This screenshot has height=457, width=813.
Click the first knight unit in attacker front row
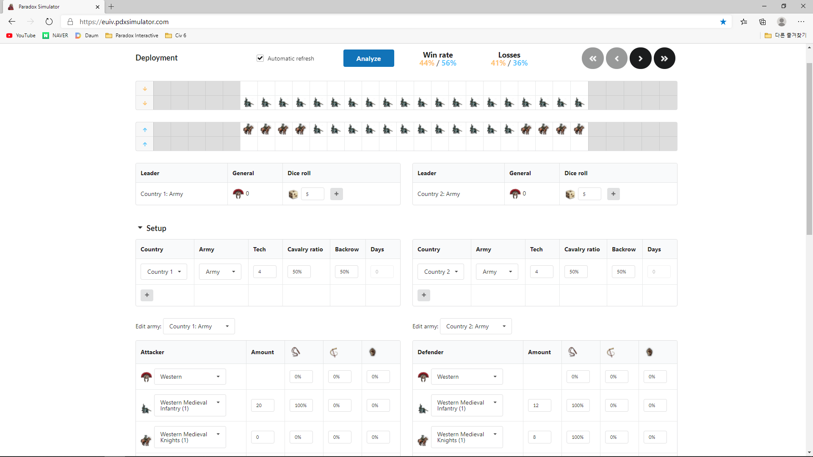[x=249, y=129]
